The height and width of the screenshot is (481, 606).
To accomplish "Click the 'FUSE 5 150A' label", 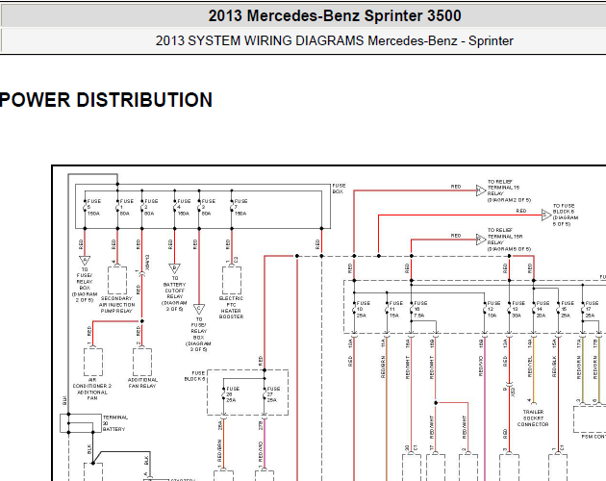I will (93, 207).
